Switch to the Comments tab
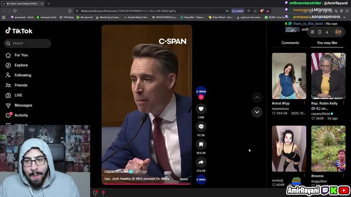 [x=290, y=43]
